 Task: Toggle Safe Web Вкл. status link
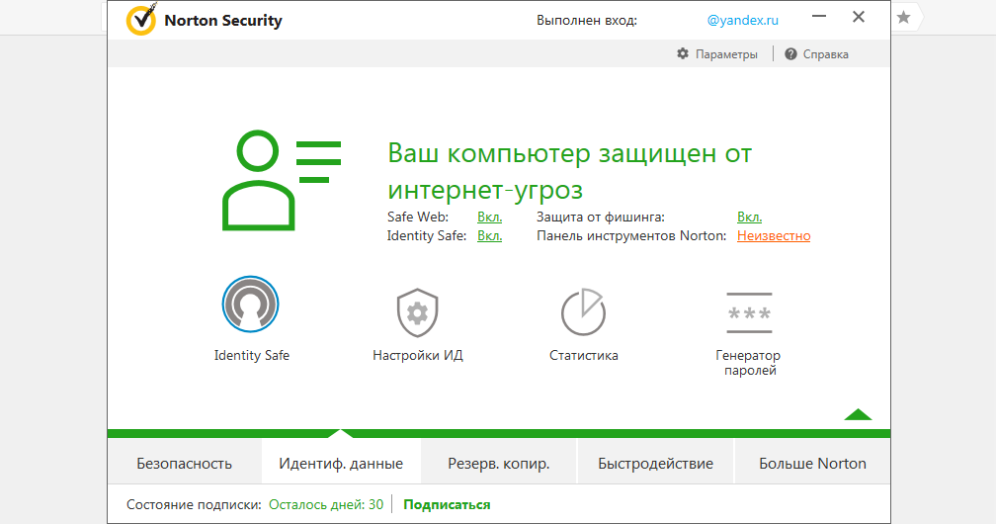[x=490, y=217]
